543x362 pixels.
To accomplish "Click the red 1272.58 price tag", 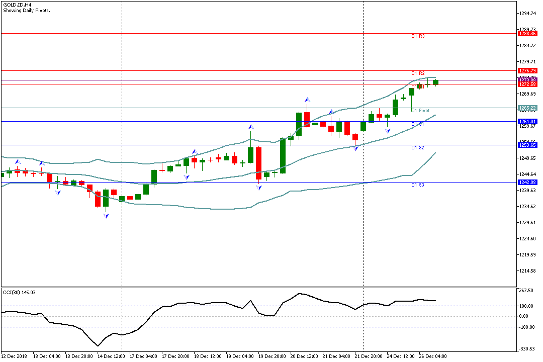I will point(527,84).
